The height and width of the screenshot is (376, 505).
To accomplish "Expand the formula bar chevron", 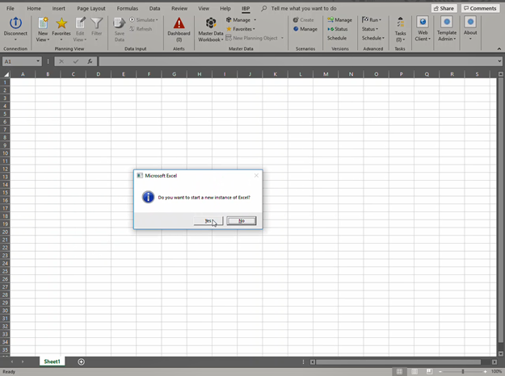I will coord(499,61).
